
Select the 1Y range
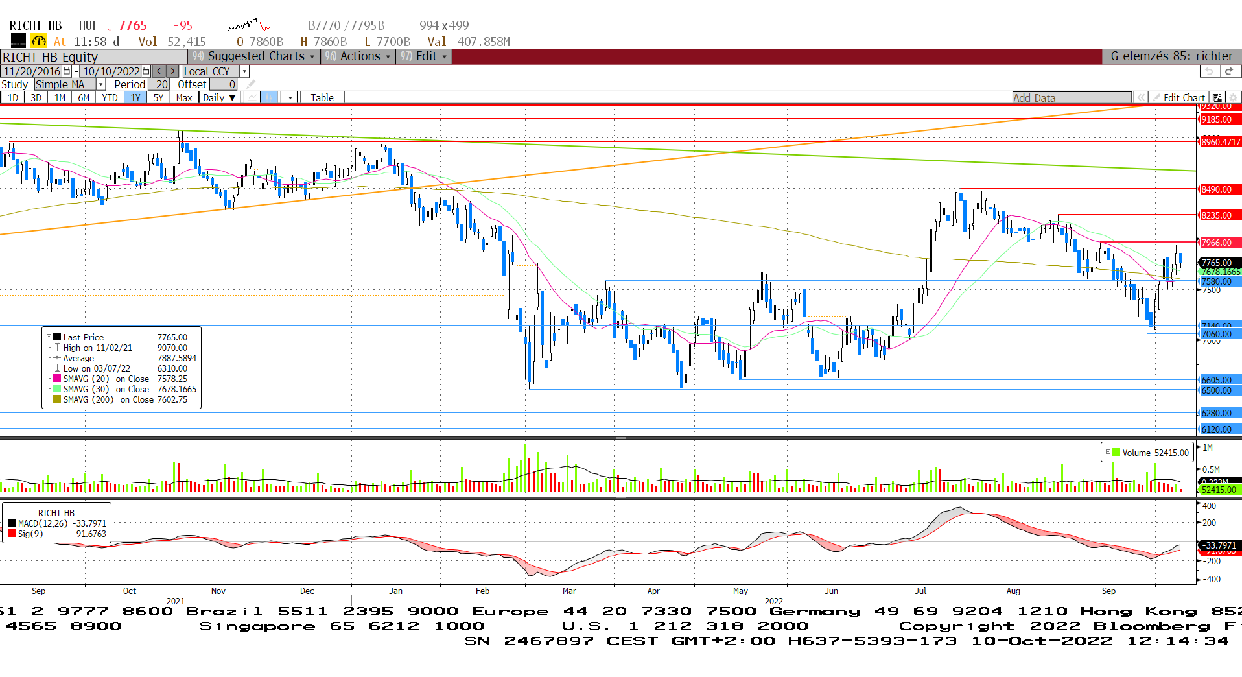(135, 98)
